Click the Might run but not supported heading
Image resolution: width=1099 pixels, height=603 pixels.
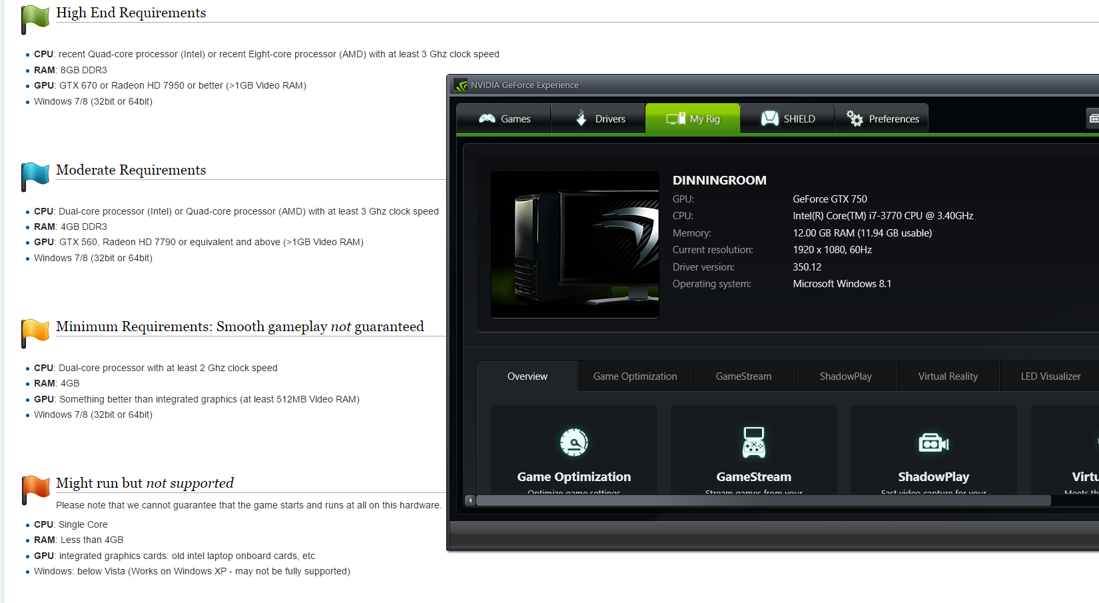click(x=145, y=483)
